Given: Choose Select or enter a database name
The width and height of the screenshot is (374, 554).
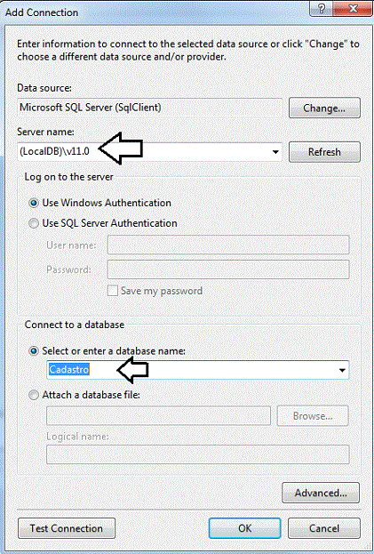Looking at the screenshot, I should (34, 351).
